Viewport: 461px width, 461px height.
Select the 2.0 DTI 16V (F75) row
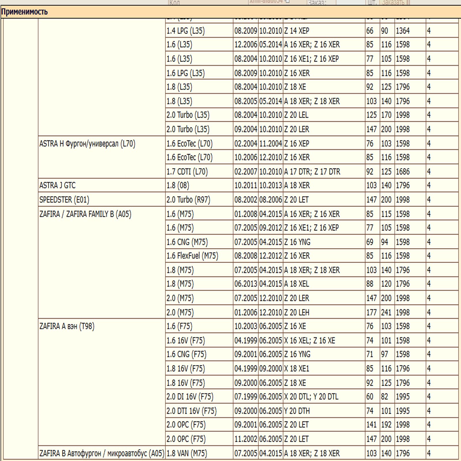pyautogui.click(x=191, y=411)
